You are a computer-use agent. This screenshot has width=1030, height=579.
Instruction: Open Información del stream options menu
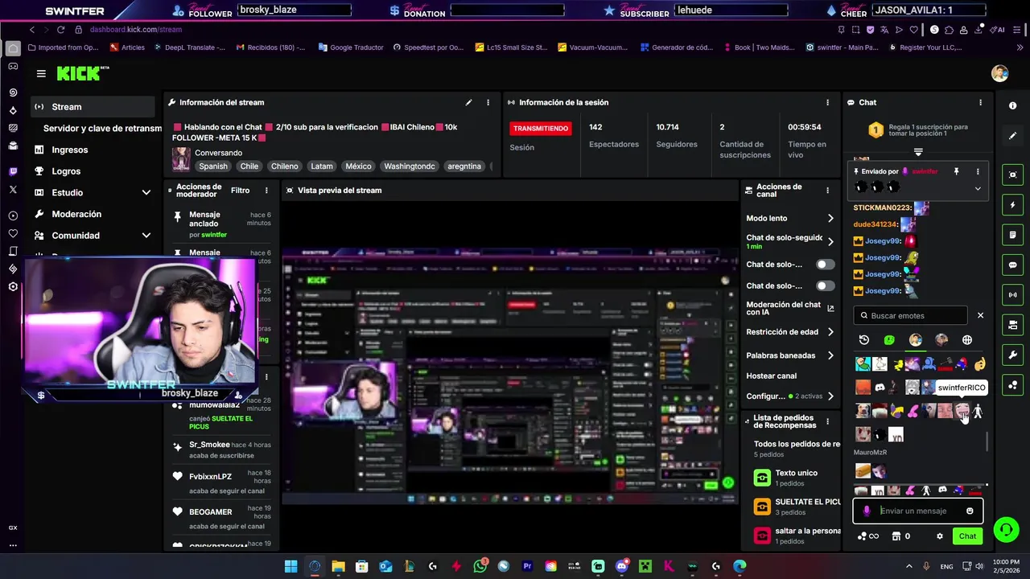(488, 102)
